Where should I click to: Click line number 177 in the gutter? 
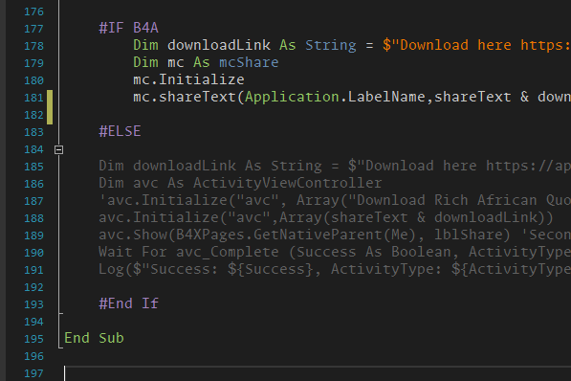(x=33, y=29)
